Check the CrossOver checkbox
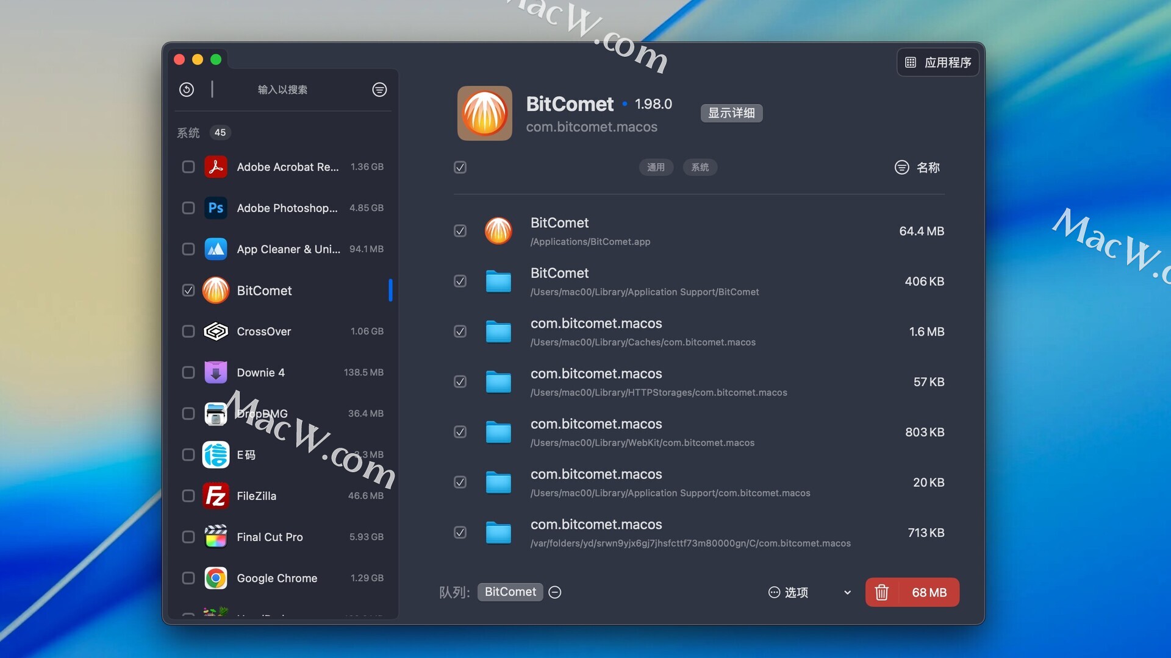The width and height of the screenshot is (1171, 658). (188, 331)
